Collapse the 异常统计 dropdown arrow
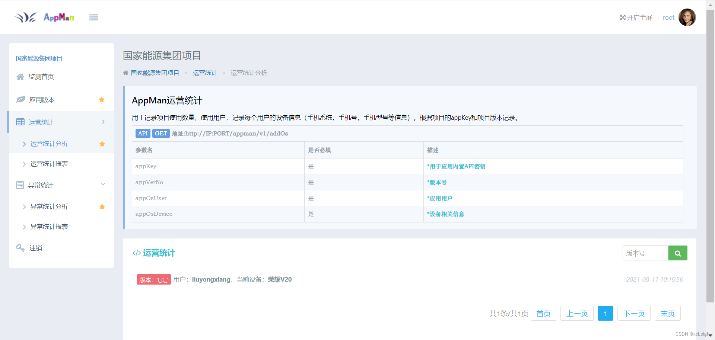The width and height of the screenshot is (715, 340). pos(103,184)
